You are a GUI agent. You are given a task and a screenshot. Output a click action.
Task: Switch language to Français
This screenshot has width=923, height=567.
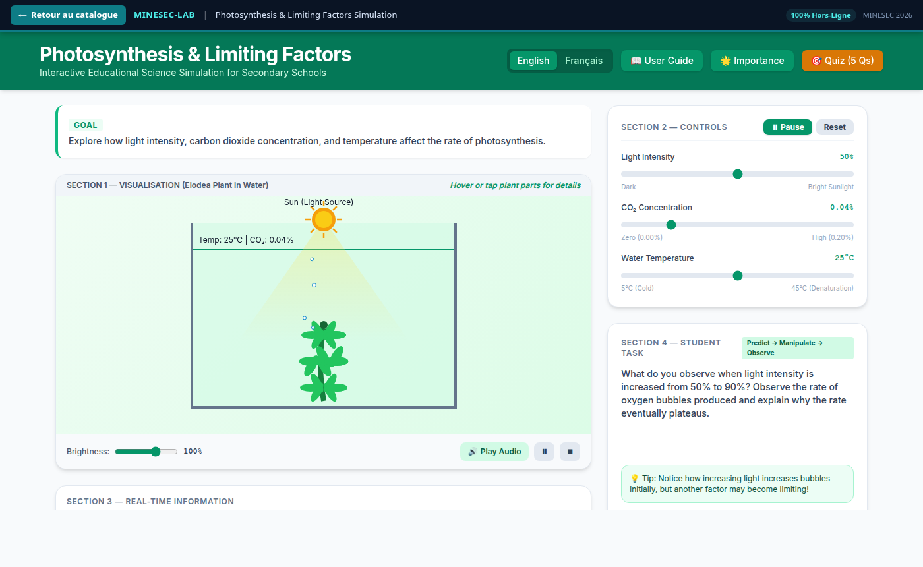click(583, 61)
